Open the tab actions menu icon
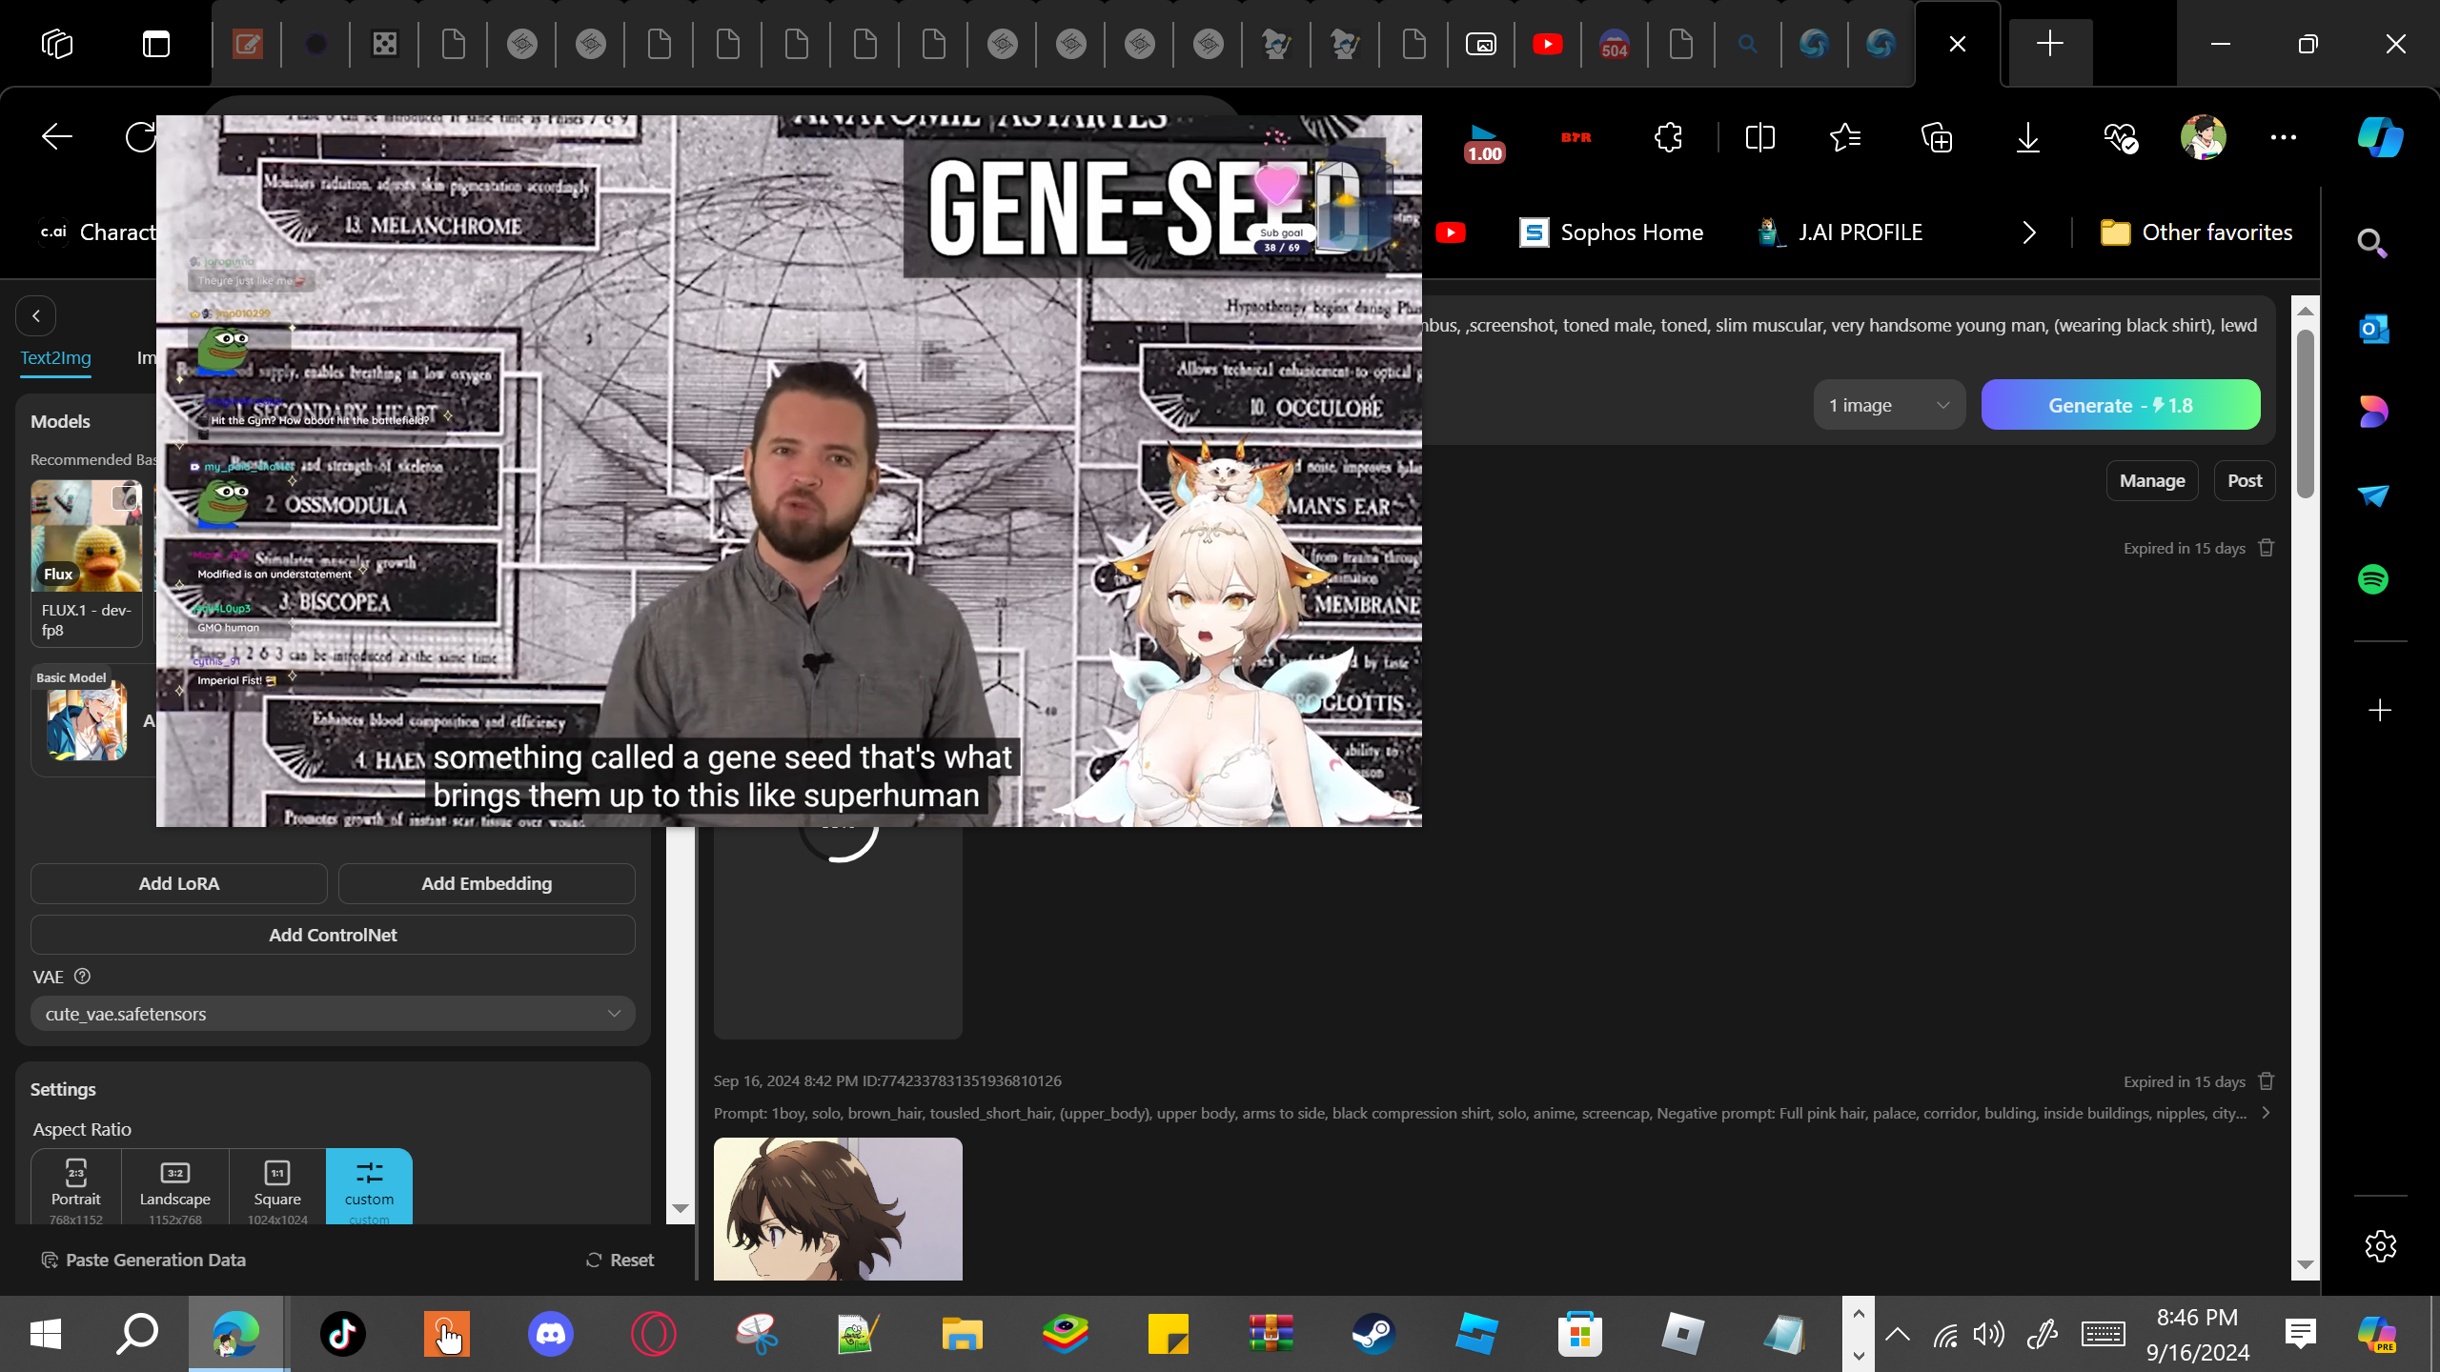 pyautogui.click(x=156, y=44)
